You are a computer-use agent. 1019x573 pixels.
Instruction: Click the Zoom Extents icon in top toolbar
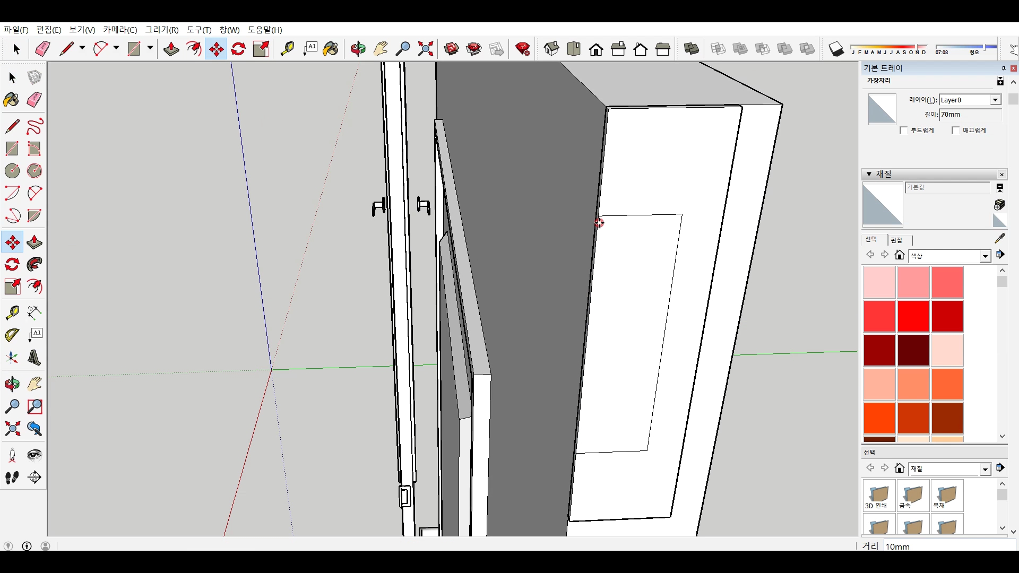[425, 49]
